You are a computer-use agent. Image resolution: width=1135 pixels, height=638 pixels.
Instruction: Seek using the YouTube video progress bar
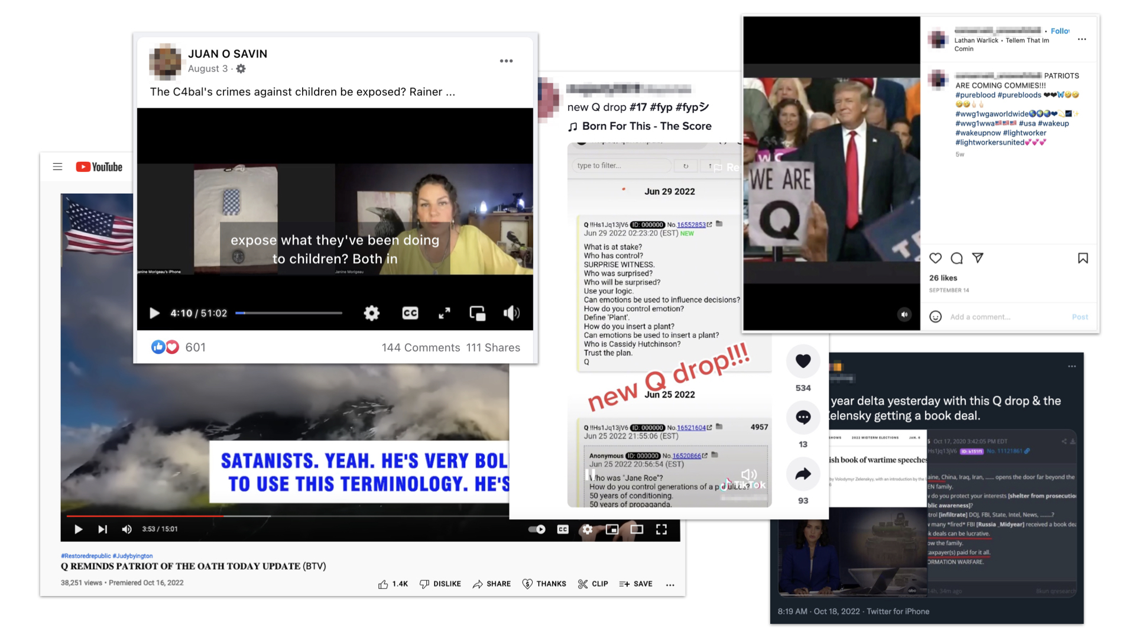click(x=296, y=515)
